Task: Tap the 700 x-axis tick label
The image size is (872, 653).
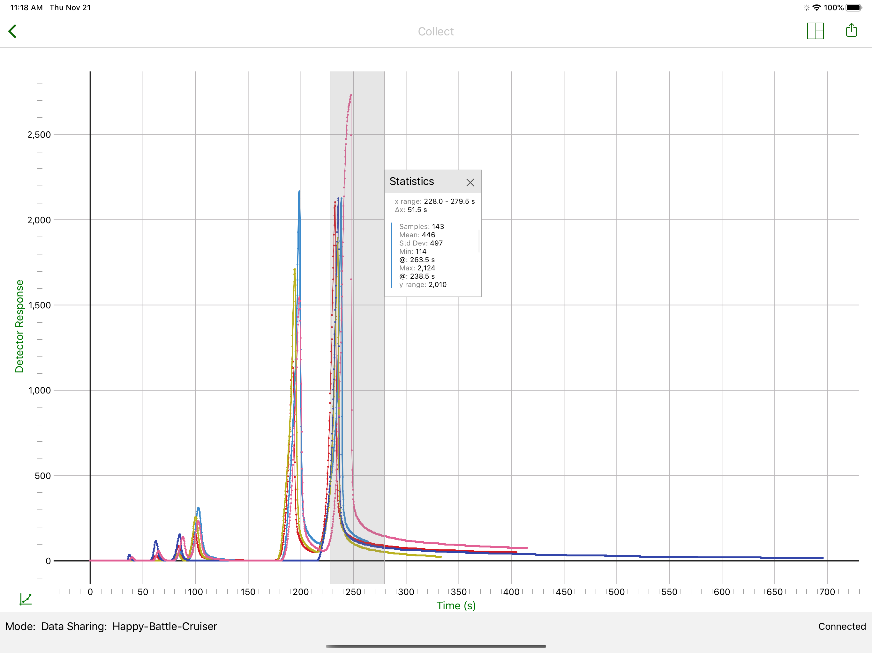Action: [x=827, y=591]
